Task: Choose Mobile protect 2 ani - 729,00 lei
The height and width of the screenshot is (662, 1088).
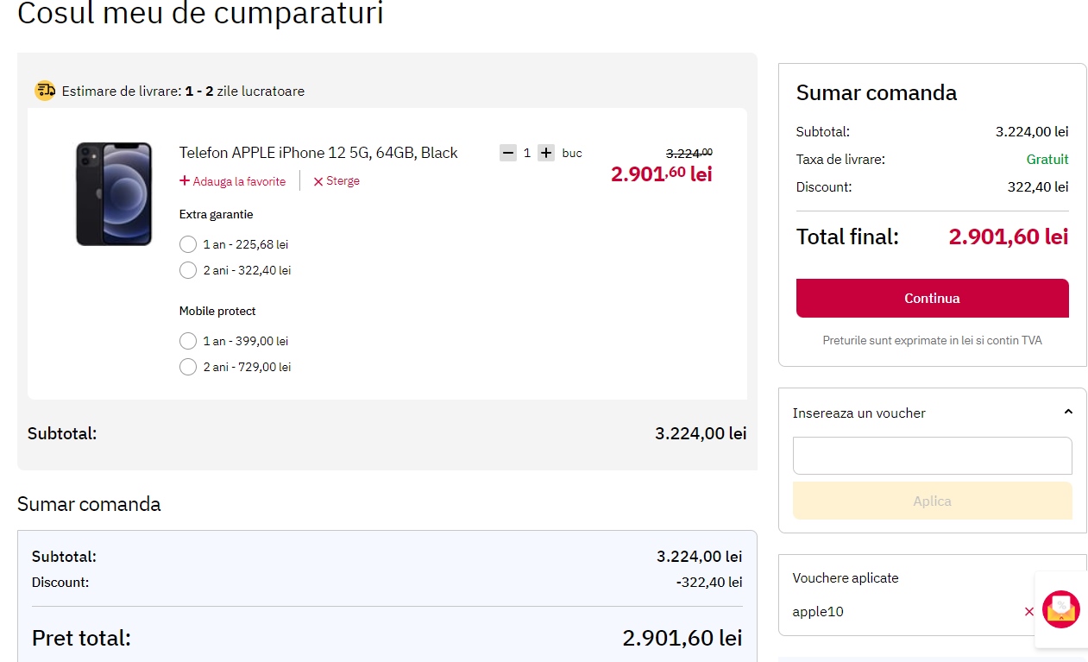Action: pos(188,367)
